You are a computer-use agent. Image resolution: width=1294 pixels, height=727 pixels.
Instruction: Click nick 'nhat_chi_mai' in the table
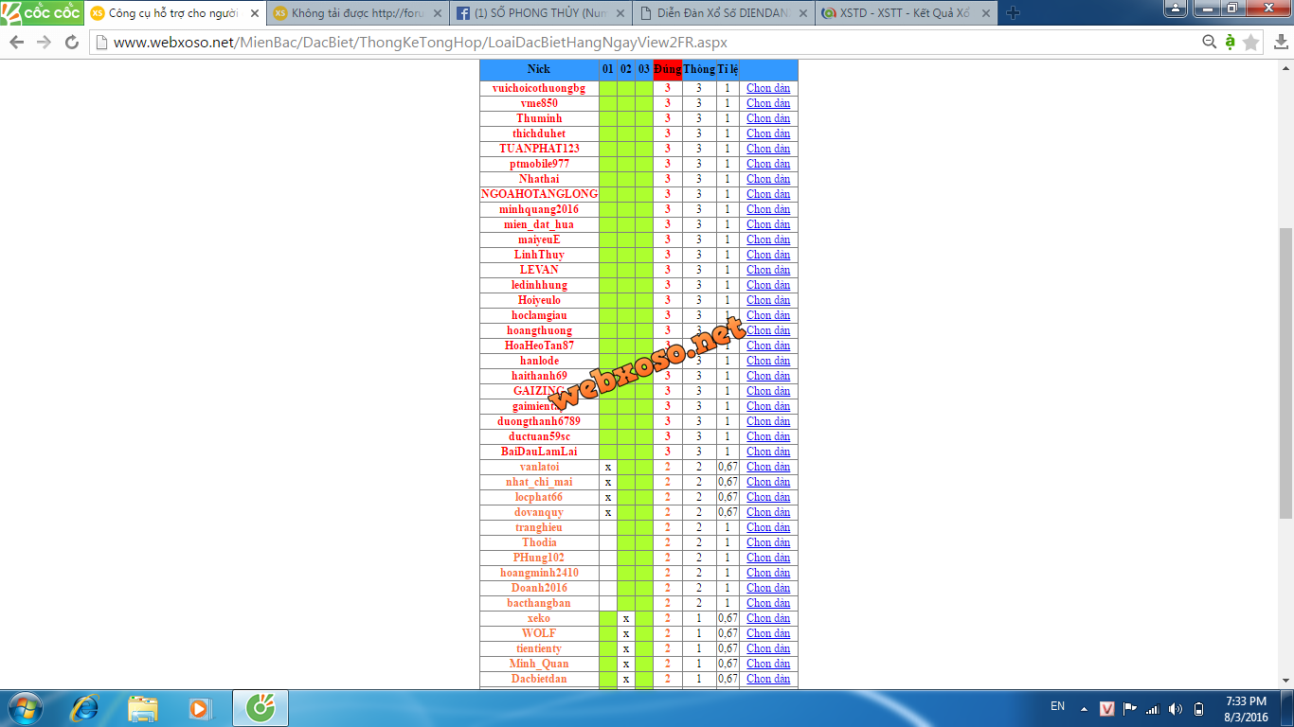[539, 482]
